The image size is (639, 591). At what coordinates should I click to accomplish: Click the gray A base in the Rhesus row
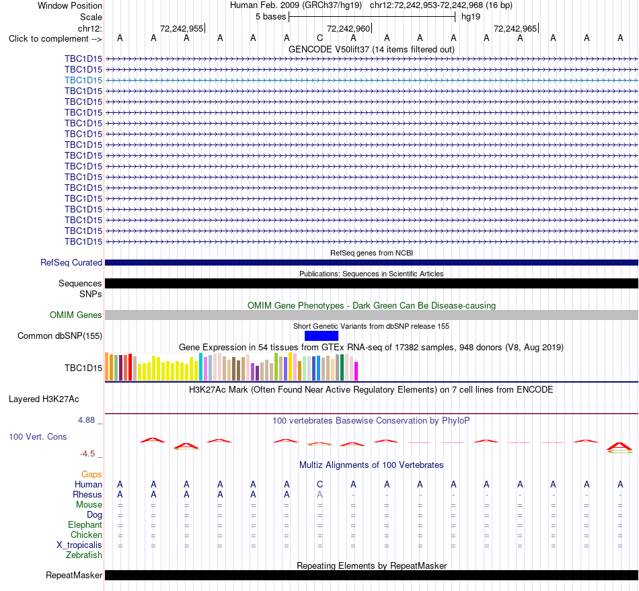coord(320,494)
